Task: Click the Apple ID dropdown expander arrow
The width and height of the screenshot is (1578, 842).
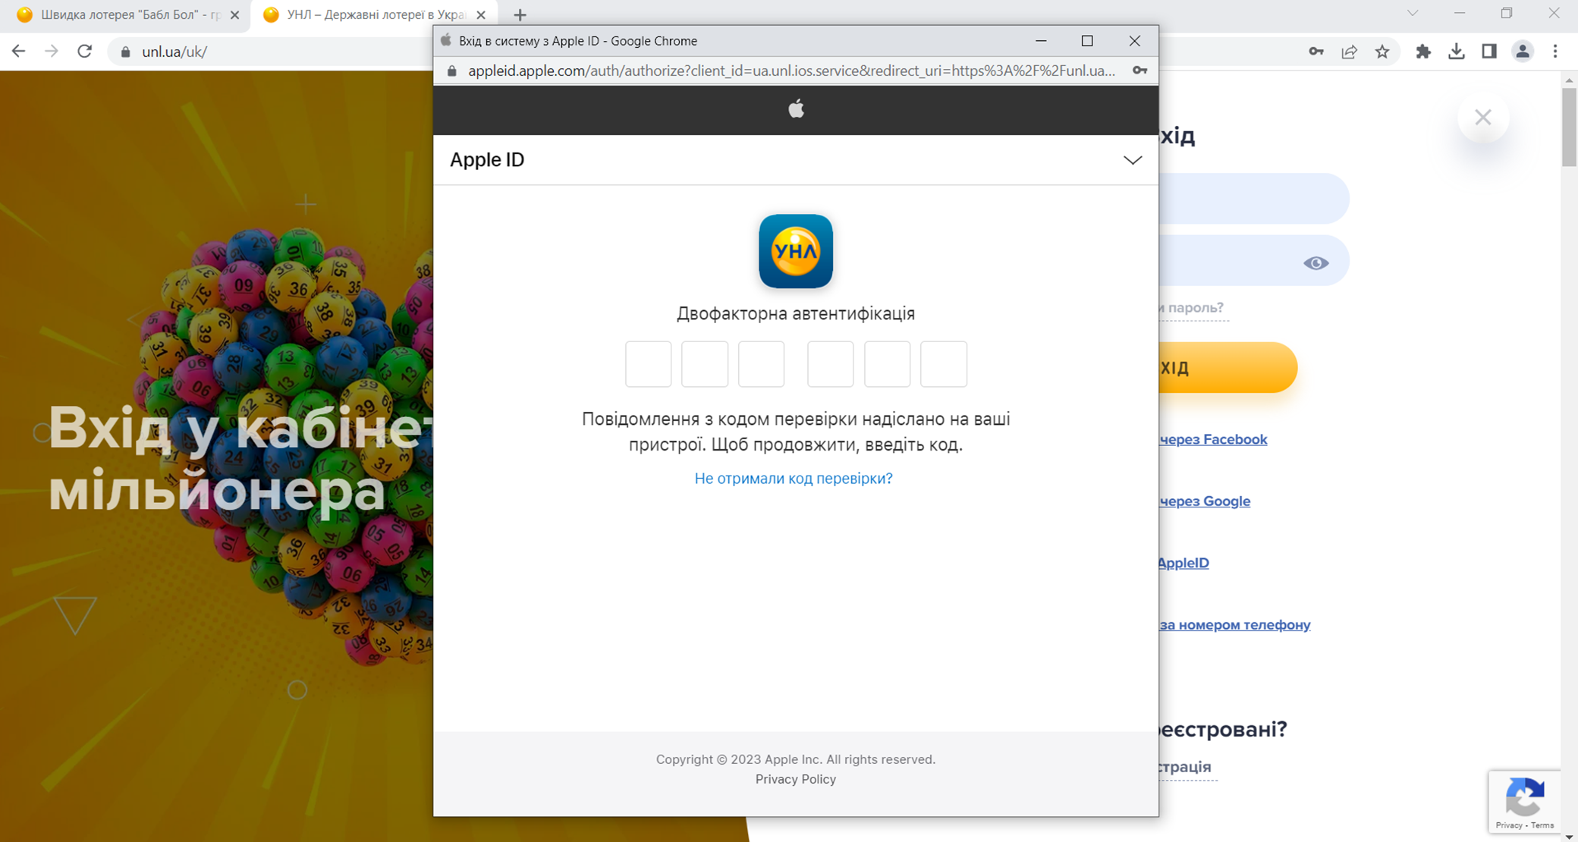Action: click(1133, 159)
